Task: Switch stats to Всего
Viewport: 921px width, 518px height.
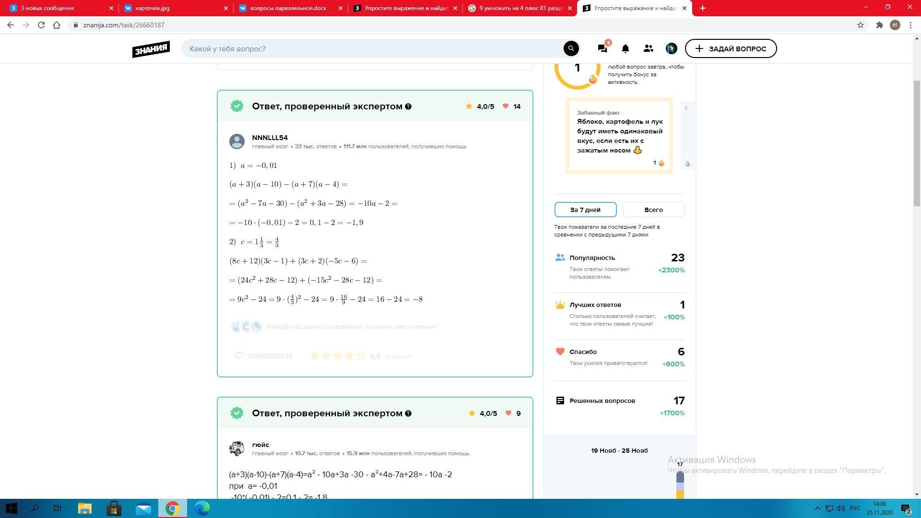Action: (x=653, y=210)
